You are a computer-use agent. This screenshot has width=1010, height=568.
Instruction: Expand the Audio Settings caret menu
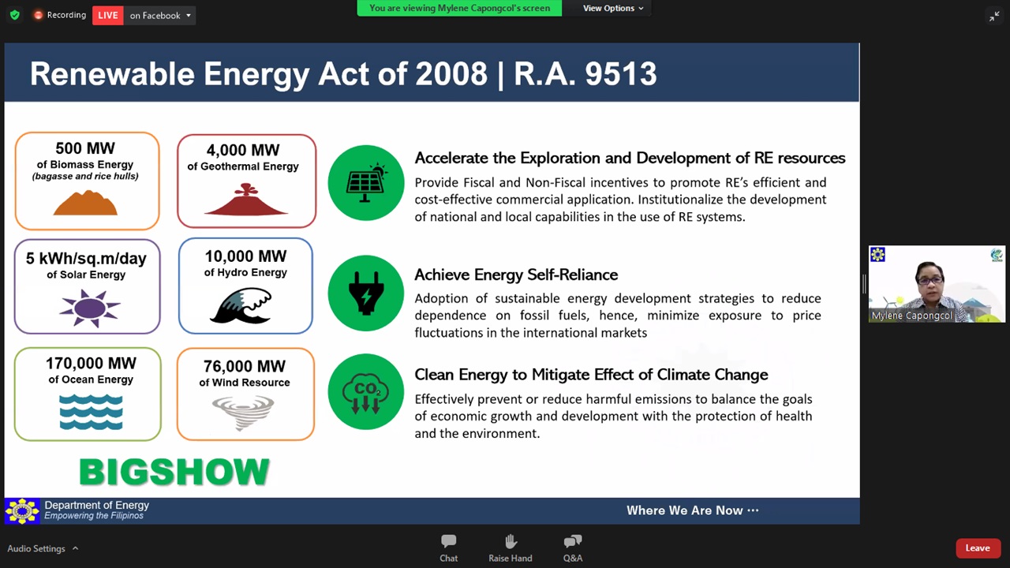click(x=76, y=548)
